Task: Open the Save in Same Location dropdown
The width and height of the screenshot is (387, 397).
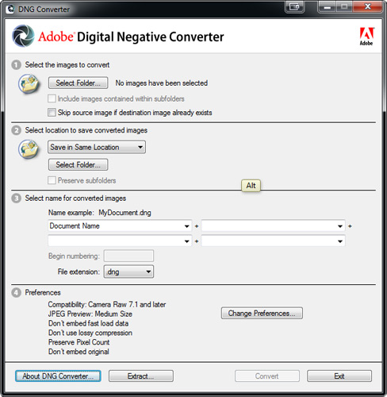Action: tap(97, 147)
